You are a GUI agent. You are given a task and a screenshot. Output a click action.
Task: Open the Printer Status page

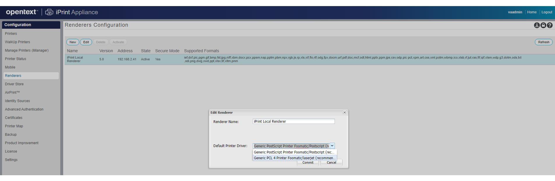click(x=15, y=59)
